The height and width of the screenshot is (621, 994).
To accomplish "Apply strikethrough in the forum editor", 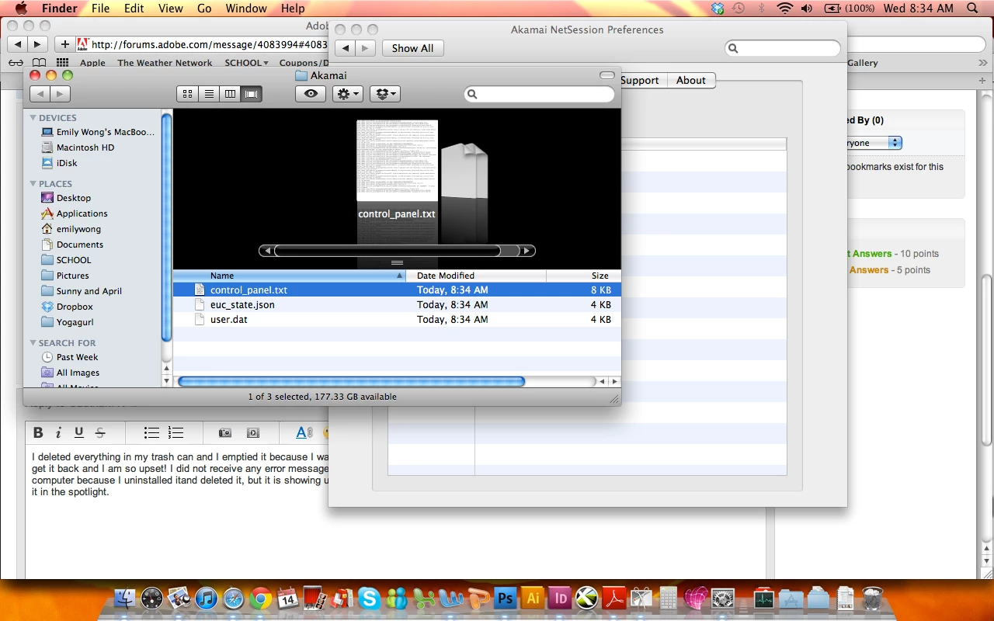I will coord(99,432).
